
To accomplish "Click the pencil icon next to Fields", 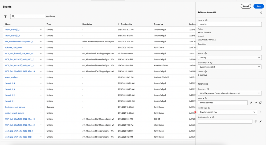I will (251, 103).
